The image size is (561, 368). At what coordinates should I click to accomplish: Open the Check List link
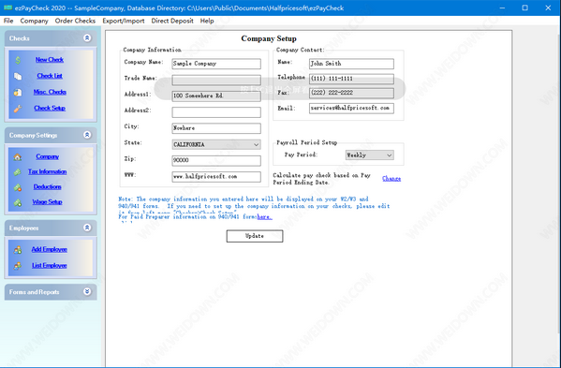pos(50,76)
